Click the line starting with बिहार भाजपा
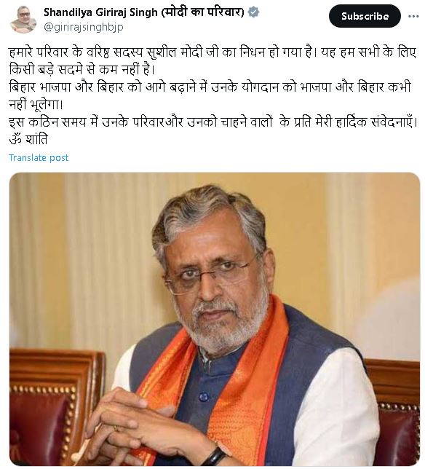 pyautogui.click(x=210, y=87)
